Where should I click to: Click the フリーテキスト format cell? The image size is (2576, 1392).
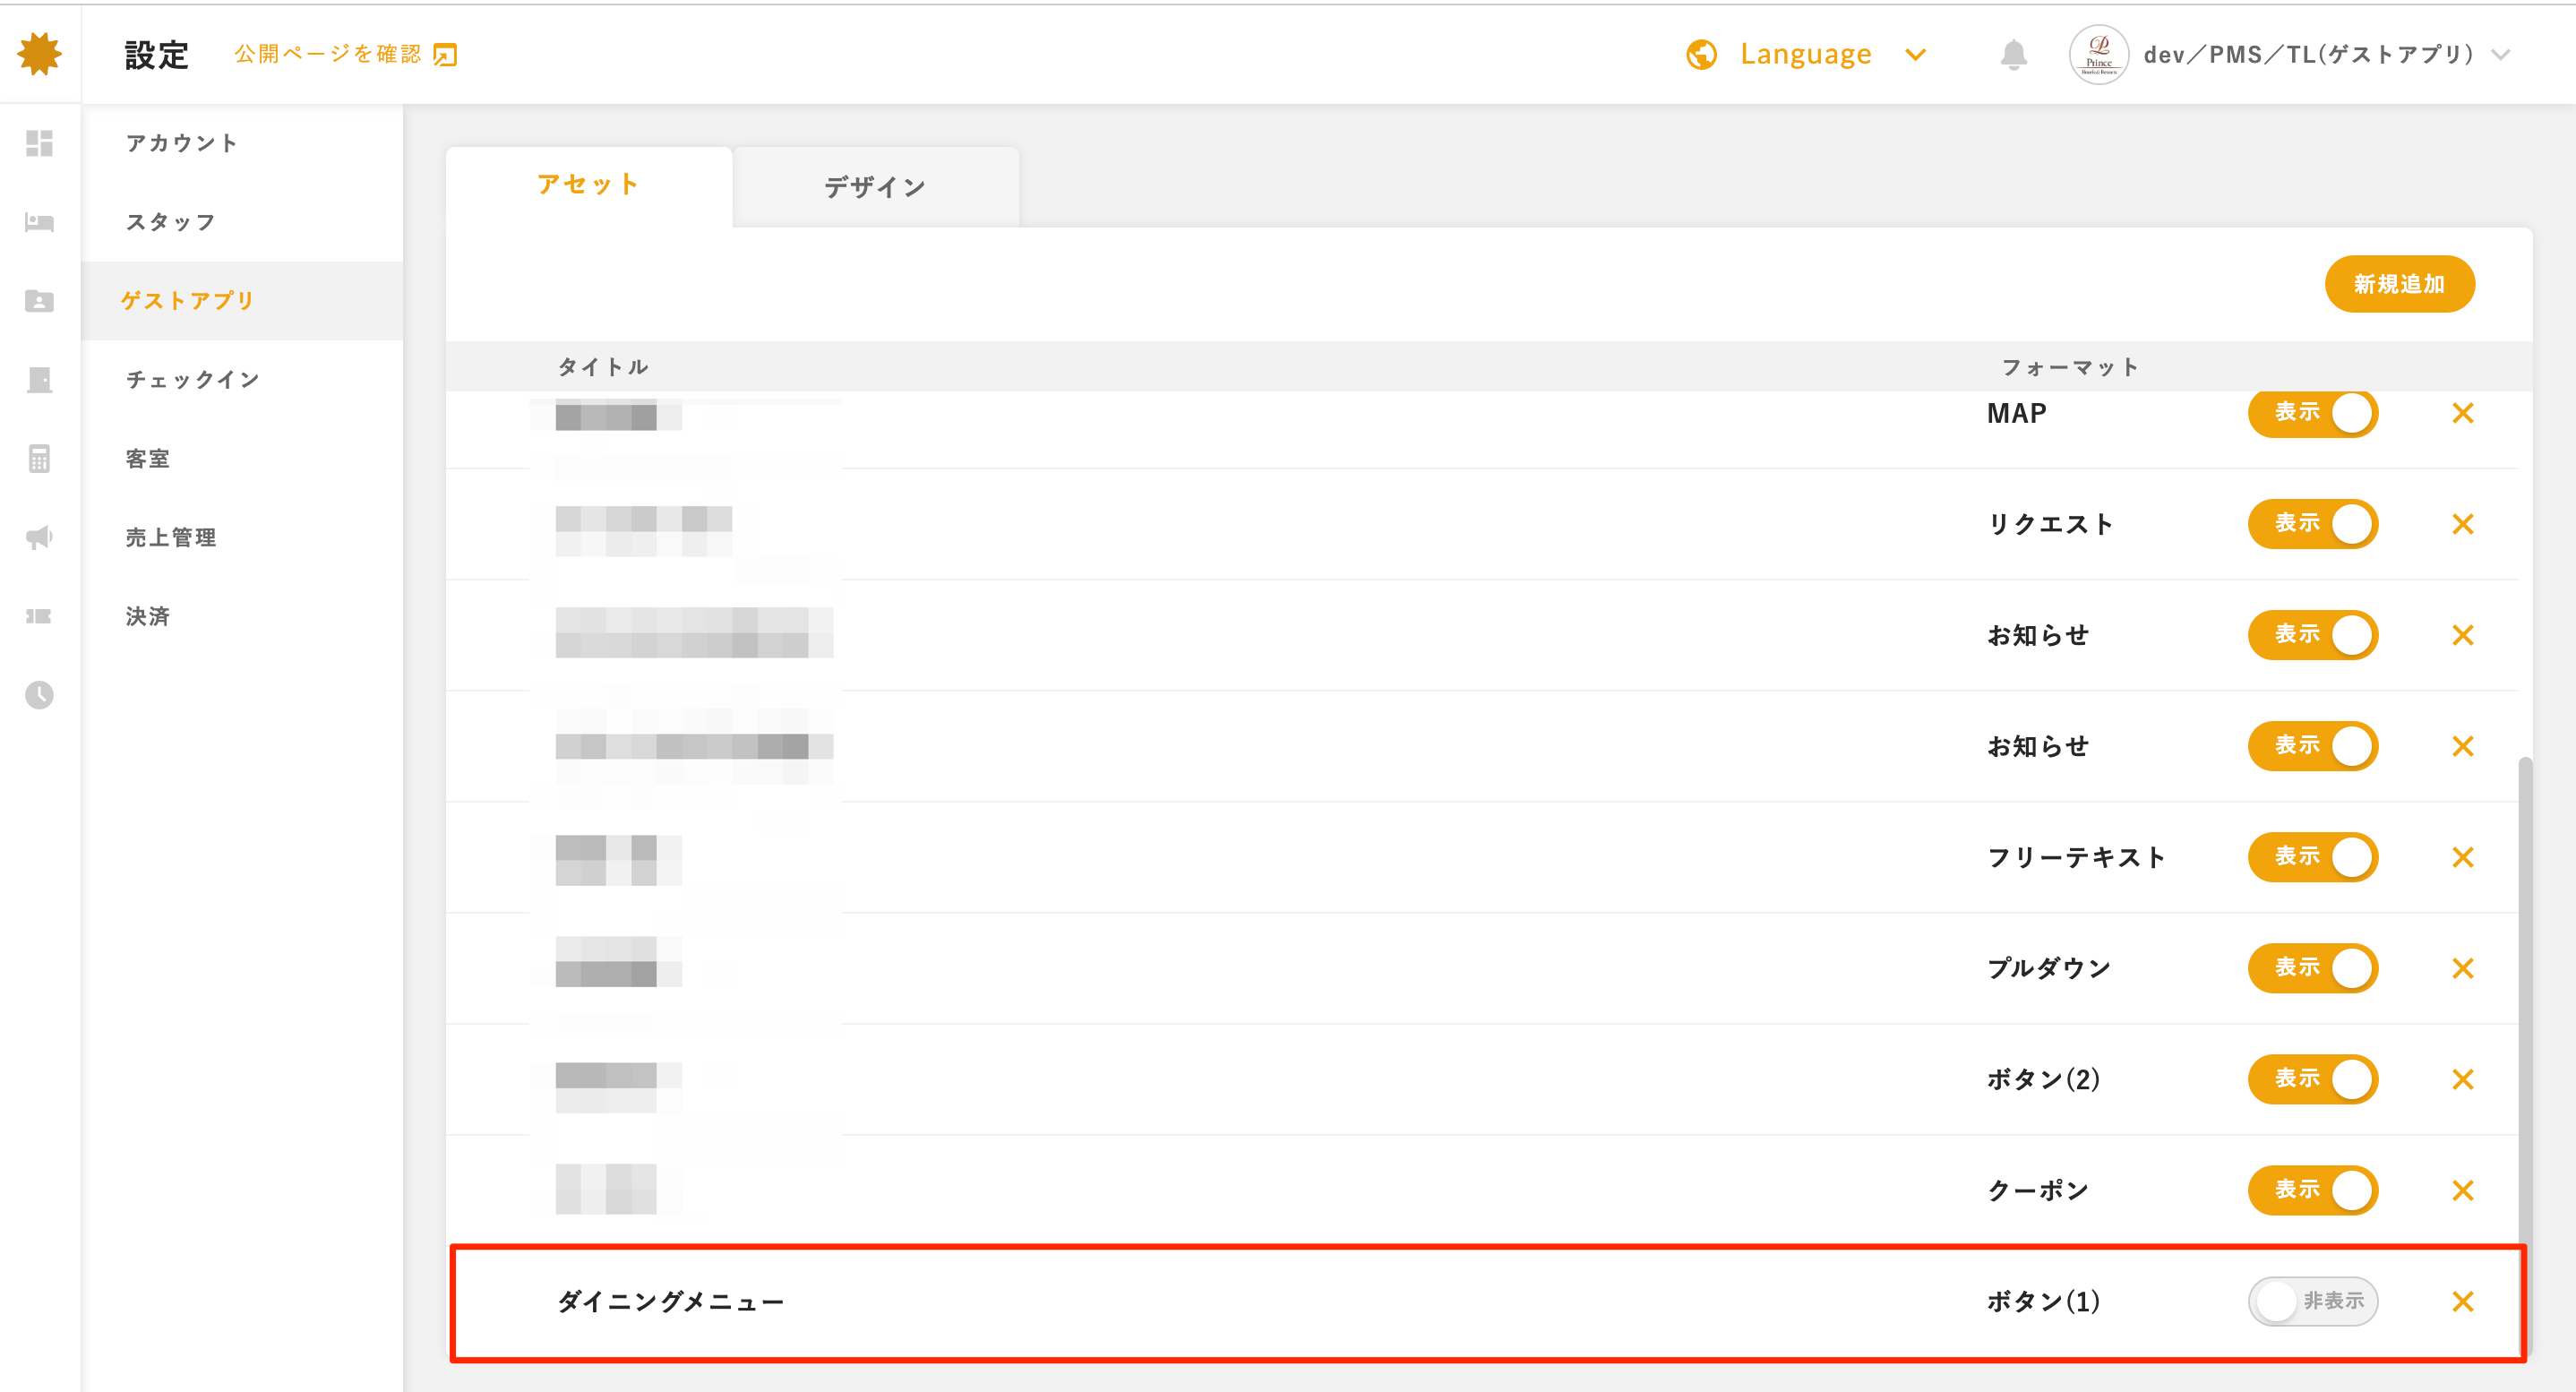pyautogui.click(x=2076, y=857)
